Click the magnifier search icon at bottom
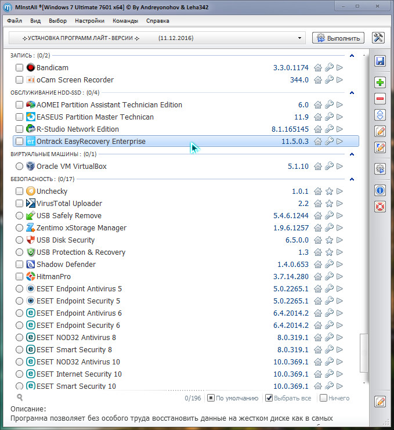394x430 pixels. (20, 398)
